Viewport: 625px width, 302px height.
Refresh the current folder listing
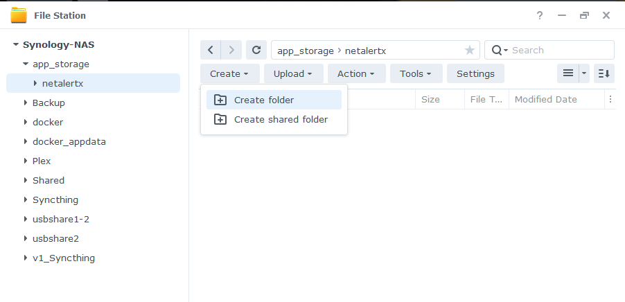pyautogui.click(x=256, y=50)
